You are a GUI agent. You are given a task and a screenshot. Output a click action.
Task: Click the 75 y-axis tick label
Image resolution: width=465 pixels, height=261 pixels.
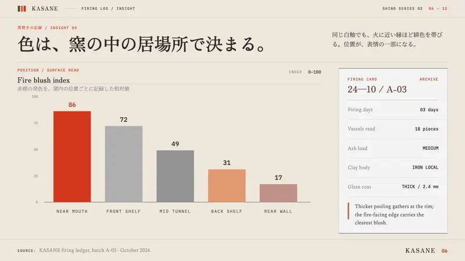tap(35, 123)
